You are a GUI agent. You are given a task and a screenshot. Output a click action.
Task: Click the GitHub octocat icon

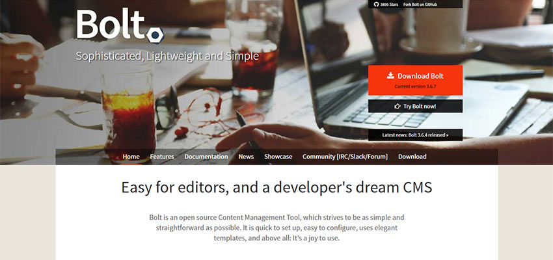click(375, 5)
